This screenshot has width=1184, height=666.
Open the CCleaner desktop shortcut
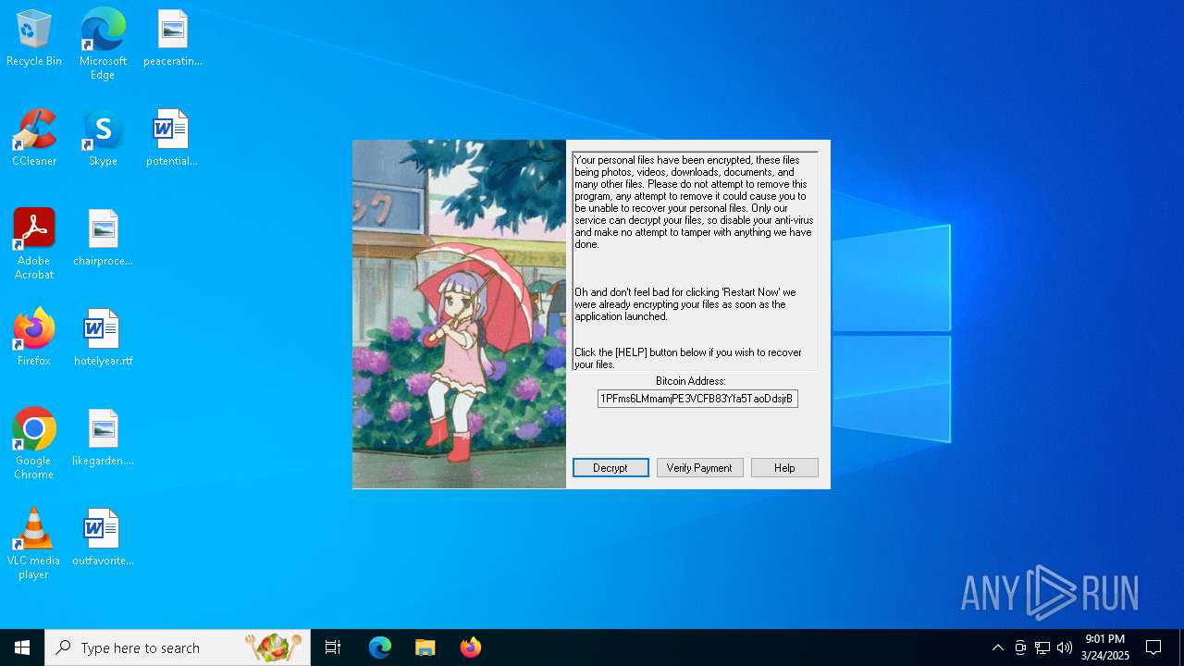coord(34,139)
